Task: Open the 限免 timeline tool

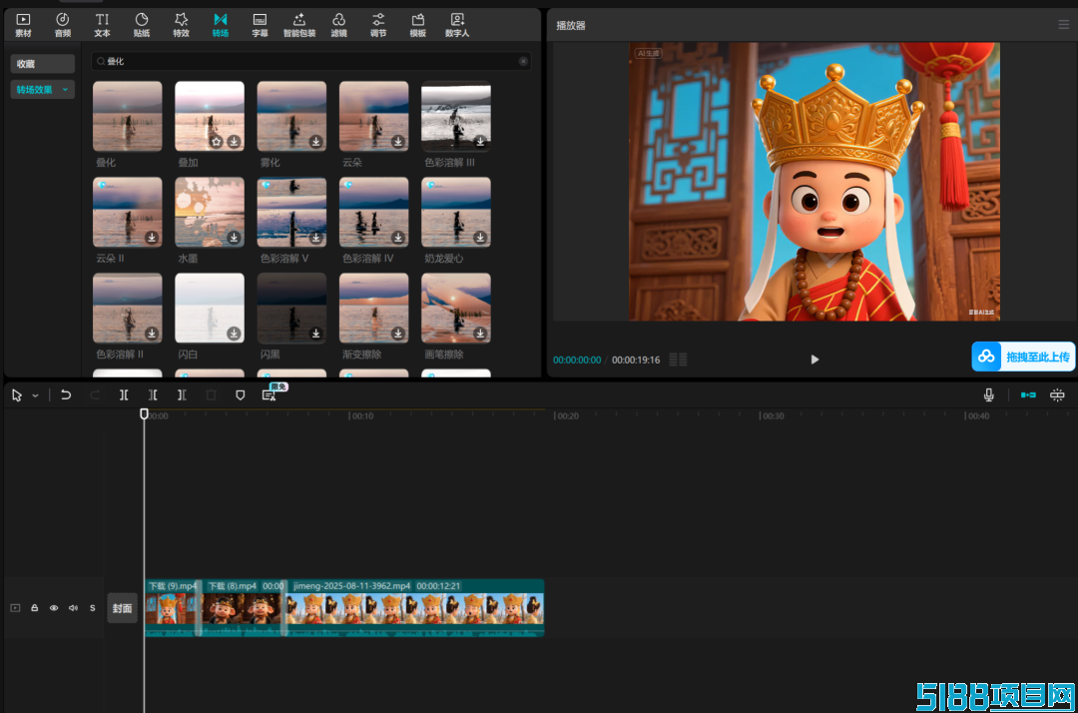Action: pyautogui.click(x=270, y=394)
